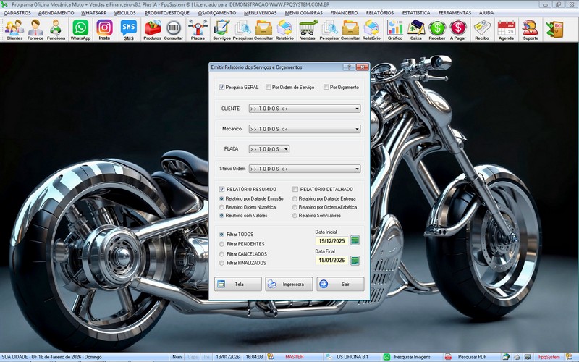
Task: Expand the CLIENTE dropdown
Action: pyautogui.click(x=357, y=109)
